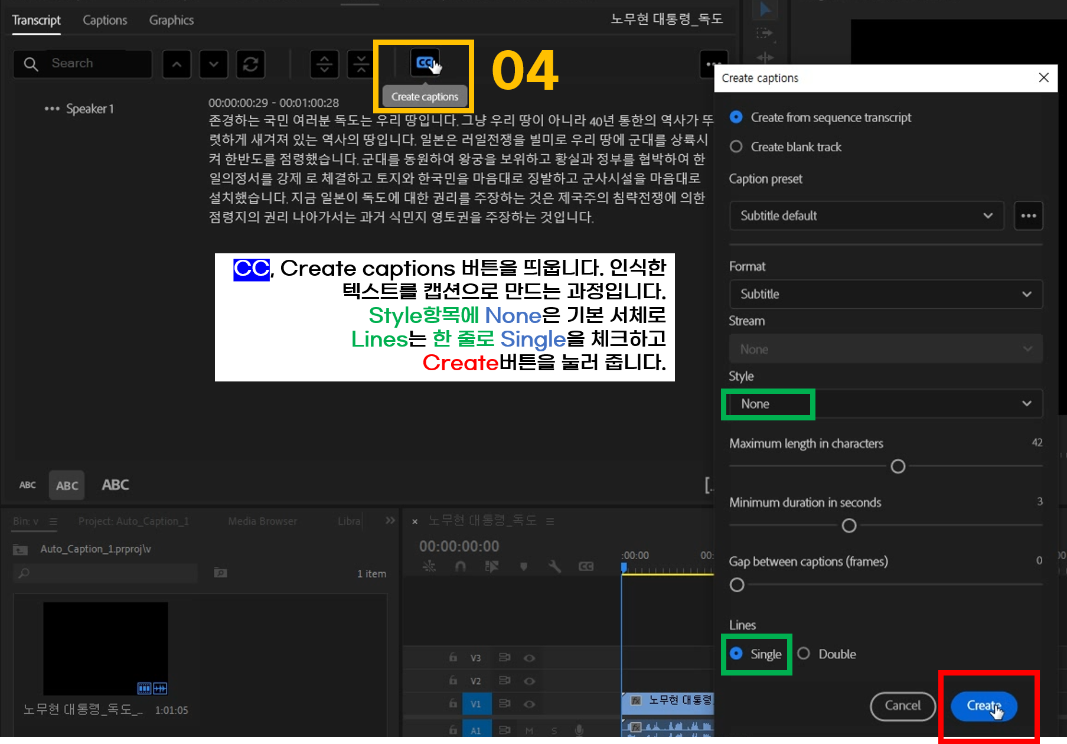Switch to the Transcript tab

click(36, 20)
